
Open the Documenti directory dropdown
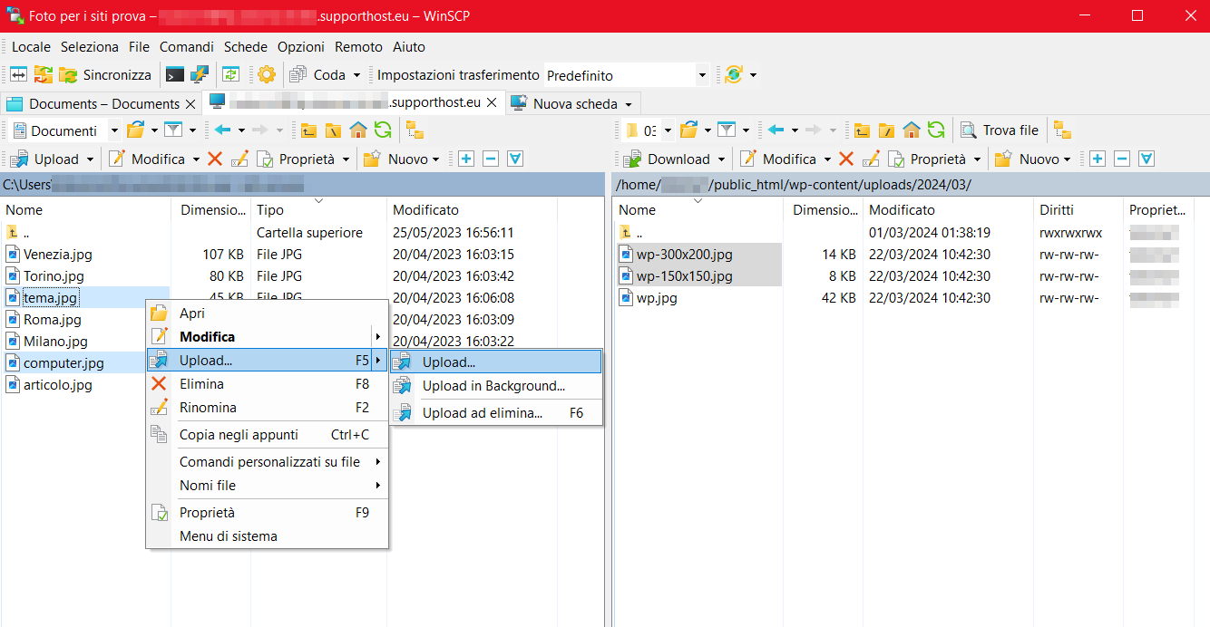click(x=114, y=130)
